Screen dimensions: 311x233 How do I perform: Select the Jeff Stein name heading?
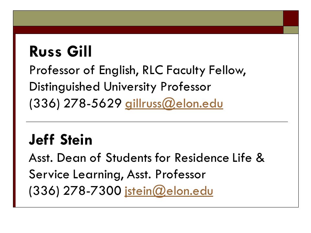tap(61, 139)
